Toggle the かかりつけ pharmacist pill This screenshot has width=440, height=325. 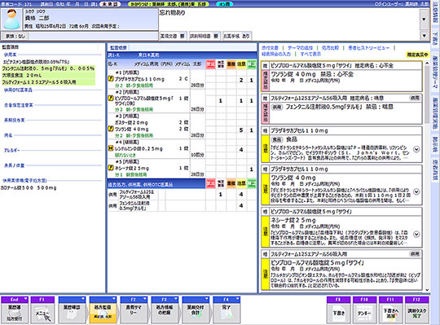point(169,4)
